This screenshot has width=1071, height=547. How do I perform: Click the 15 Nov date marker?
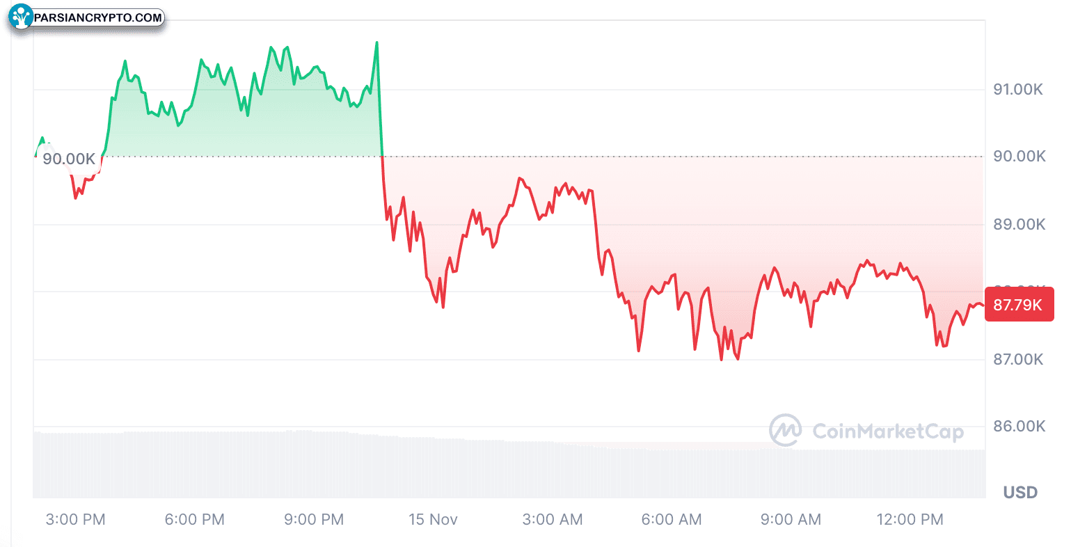[433, 519]
